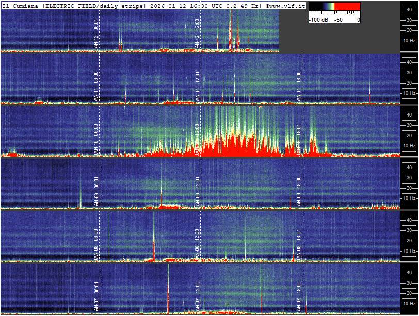The image size is (419, 316).
Task: Click the red end of the dB color scale
Action: (x=351, y=7)
